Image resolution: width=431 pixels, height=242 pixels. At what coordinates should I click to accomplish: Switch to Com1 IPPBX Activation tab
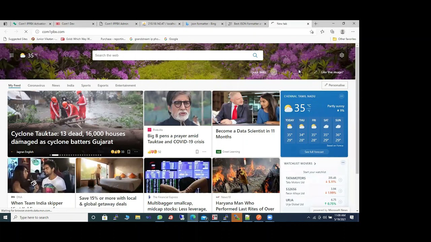click(x=32, y=24)
